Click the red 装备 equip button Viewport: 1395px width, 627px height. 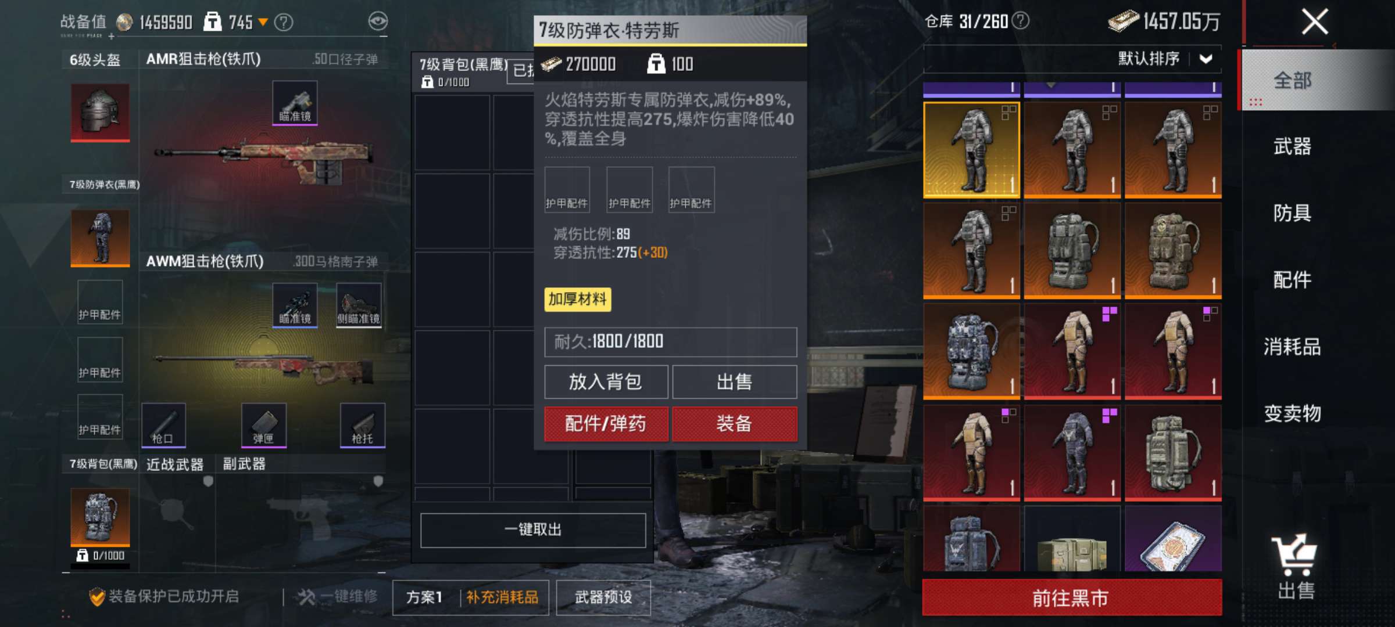click(x=735, y=424)
